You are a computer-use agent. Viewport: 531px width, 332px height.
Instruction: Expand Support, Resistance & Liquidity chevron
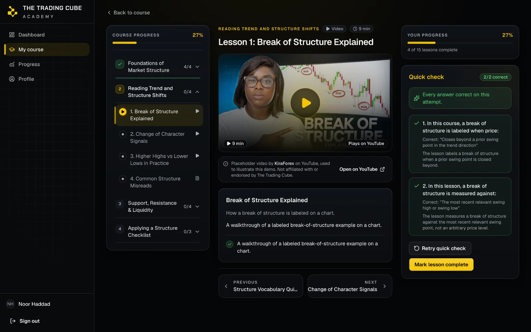coord(197,207)
